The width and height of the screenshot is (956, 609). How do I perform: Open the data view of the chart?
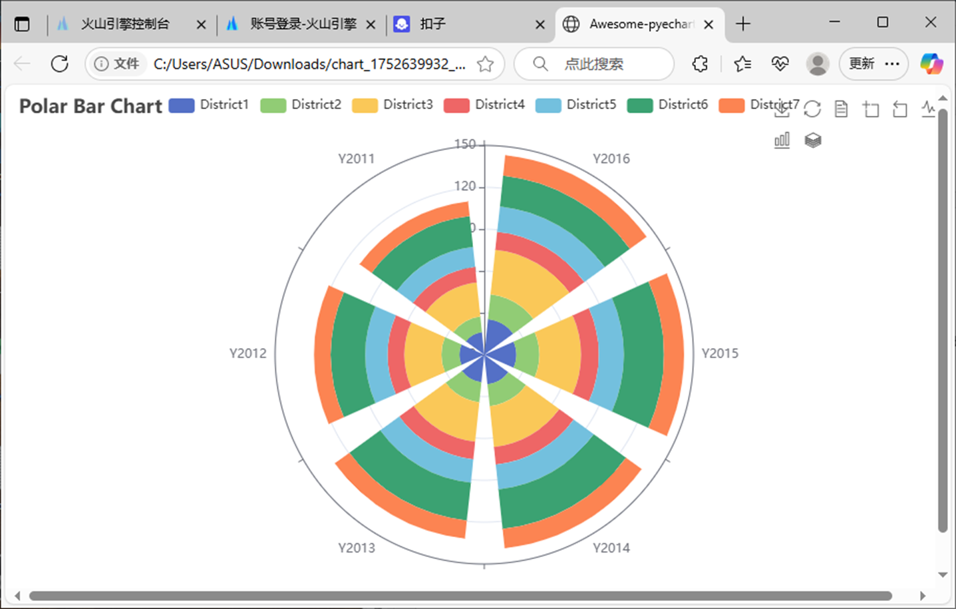[x=840, y=108]
